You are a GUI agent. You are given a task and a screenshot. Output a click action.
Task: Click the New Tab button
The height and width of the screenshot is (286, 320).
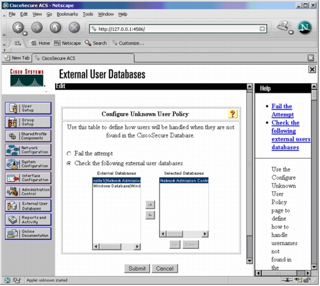click(17, 58)
